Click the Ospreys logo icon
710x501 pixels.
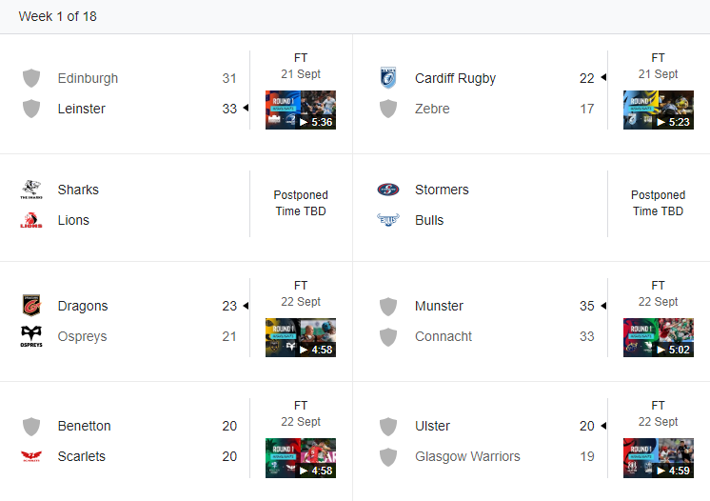(31, 336)
